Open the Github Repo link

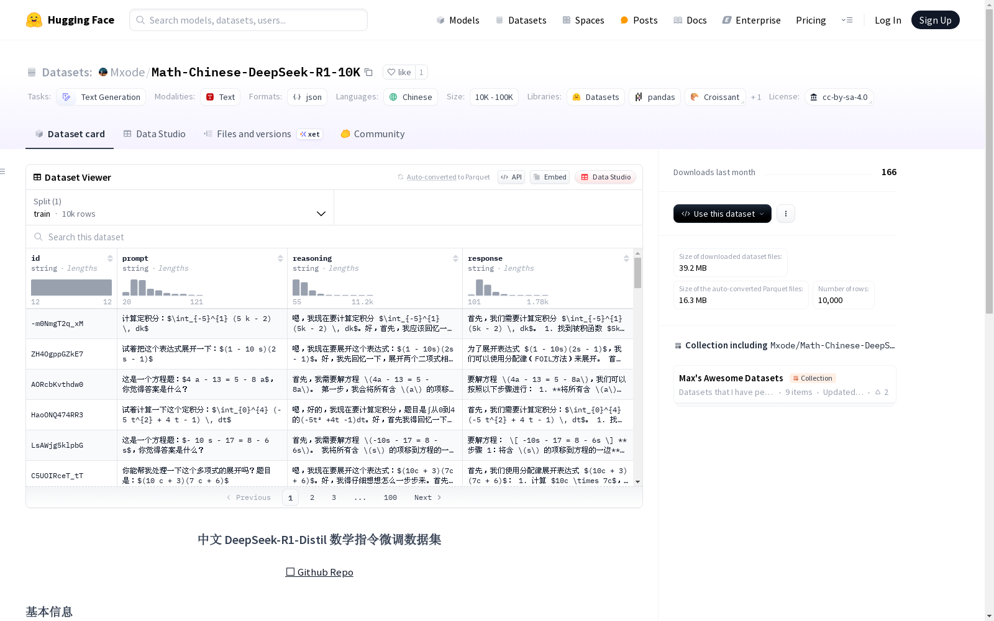(319, 572)
